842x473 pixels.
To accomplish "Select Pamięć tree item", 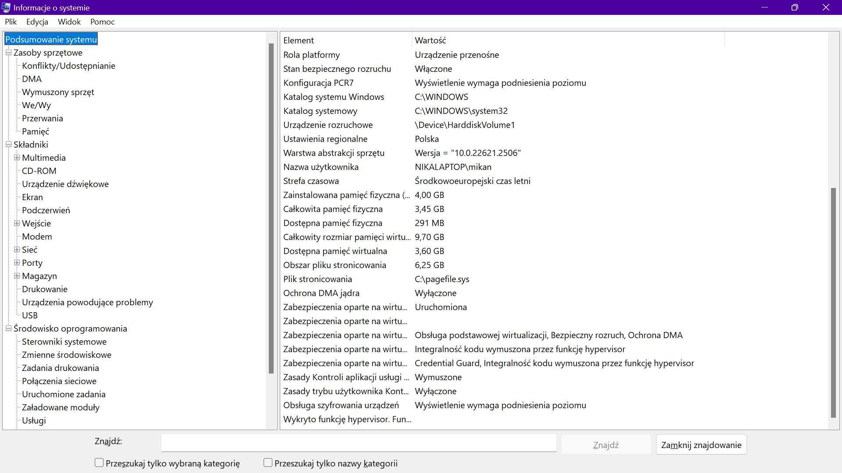I will point(36,131).
